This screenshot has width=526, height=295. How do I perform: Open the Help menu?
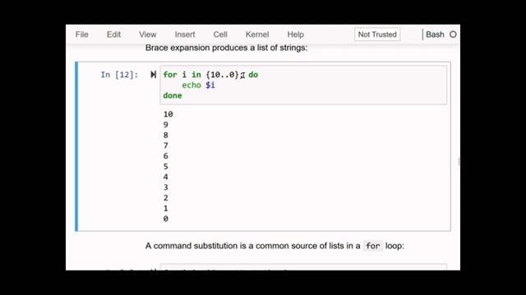[x=296, y=34]
